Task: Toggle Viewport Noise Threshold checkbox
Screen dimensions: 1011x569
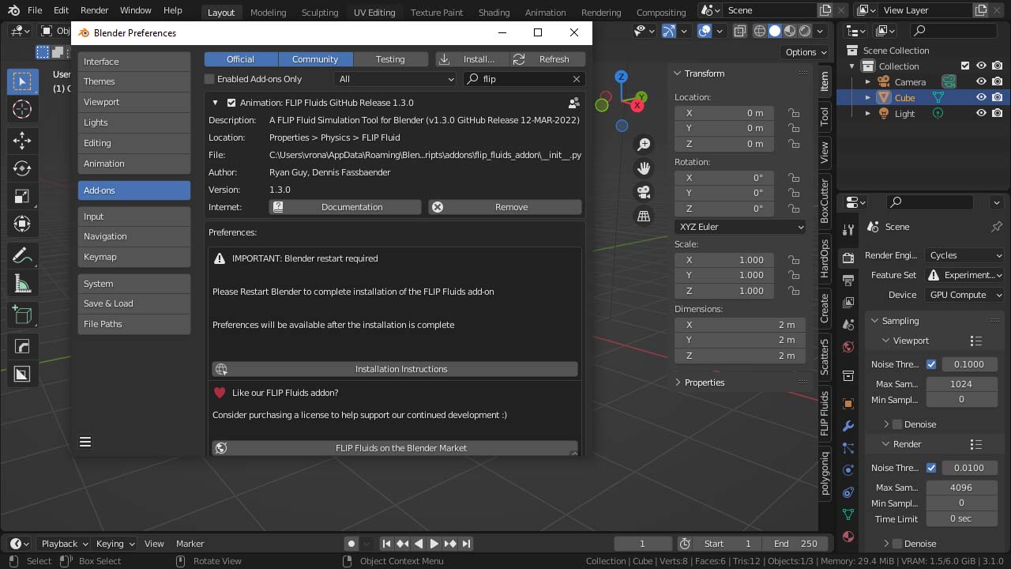Action: 931,364
